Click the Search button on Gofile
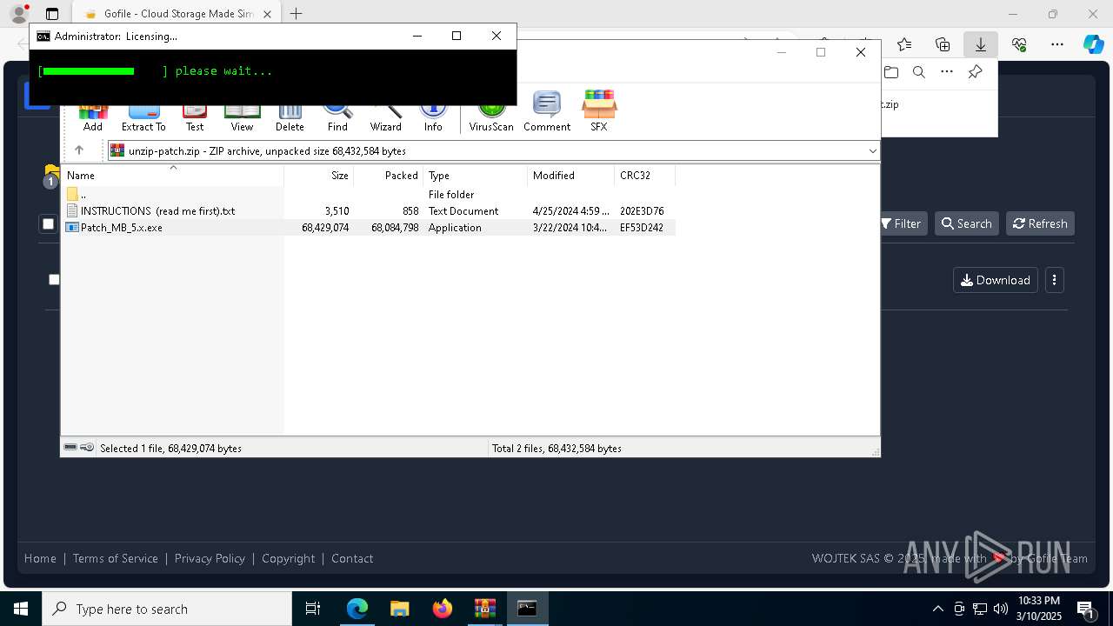Viewport: 1113px width, 626px height. click(x=967, y=223)
